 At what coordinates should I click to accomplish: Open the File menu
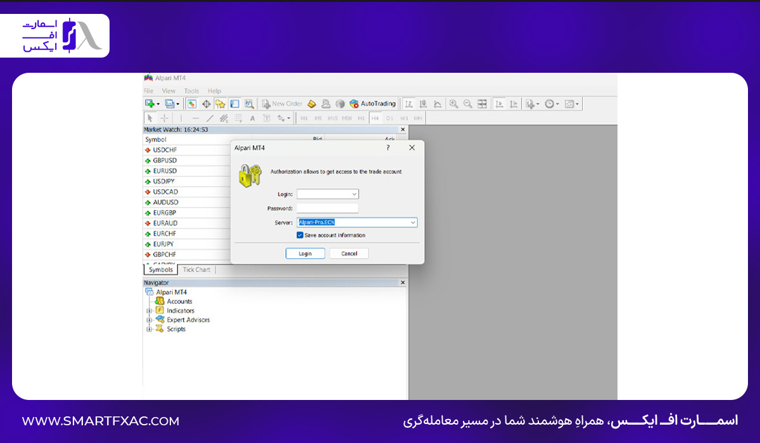tap(149, 91)
